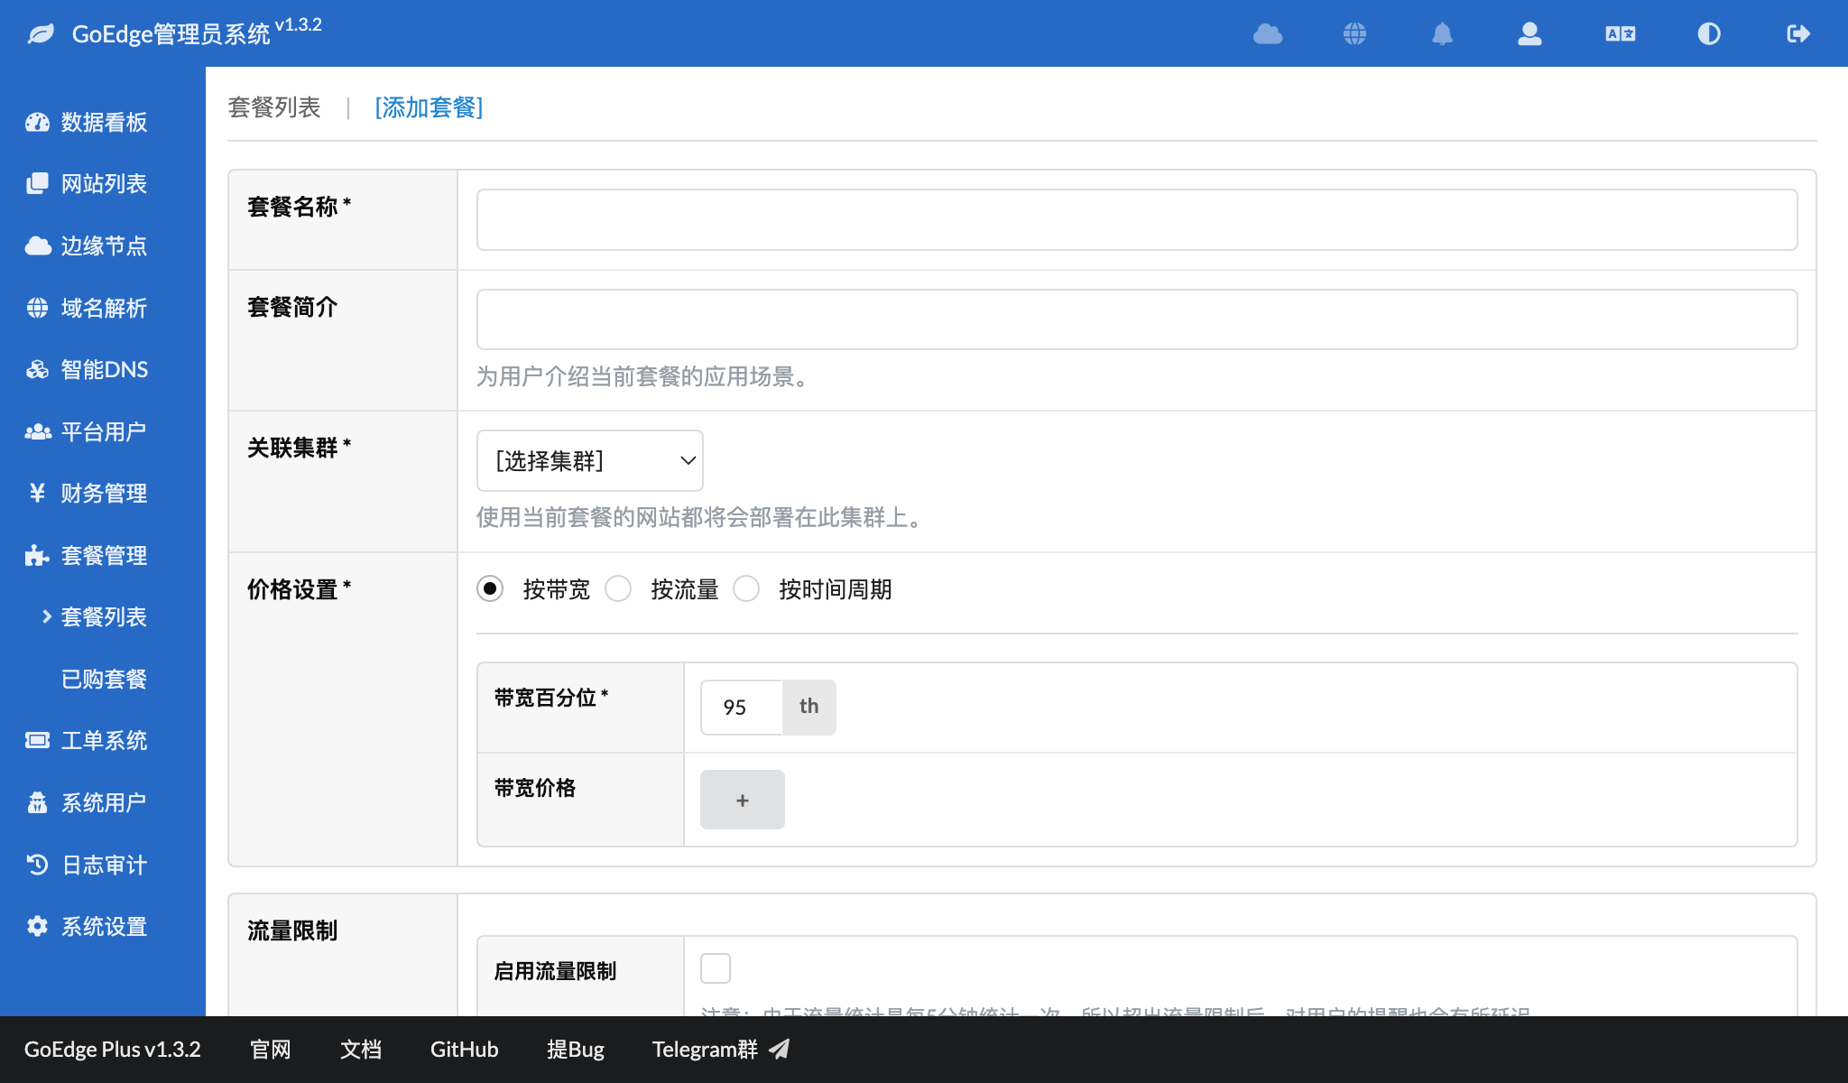Click the 智能DNS cubes icon
The width and height of the screenshot is (1848, 1083).
point(37,369)
